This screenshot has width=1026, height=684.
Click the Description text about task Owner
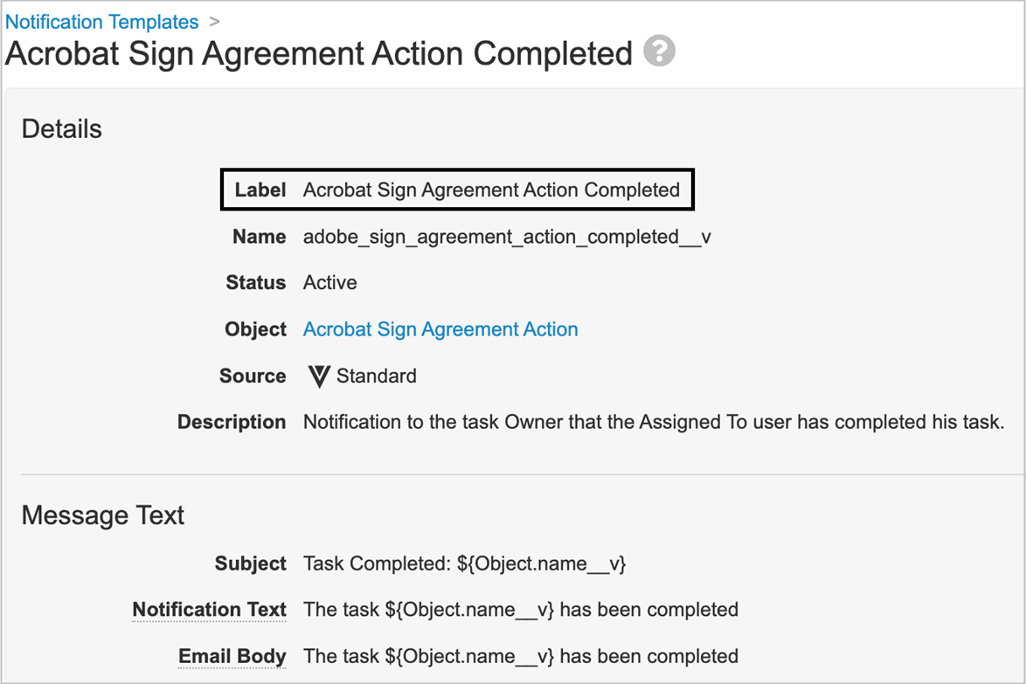(x=653, y=422)
